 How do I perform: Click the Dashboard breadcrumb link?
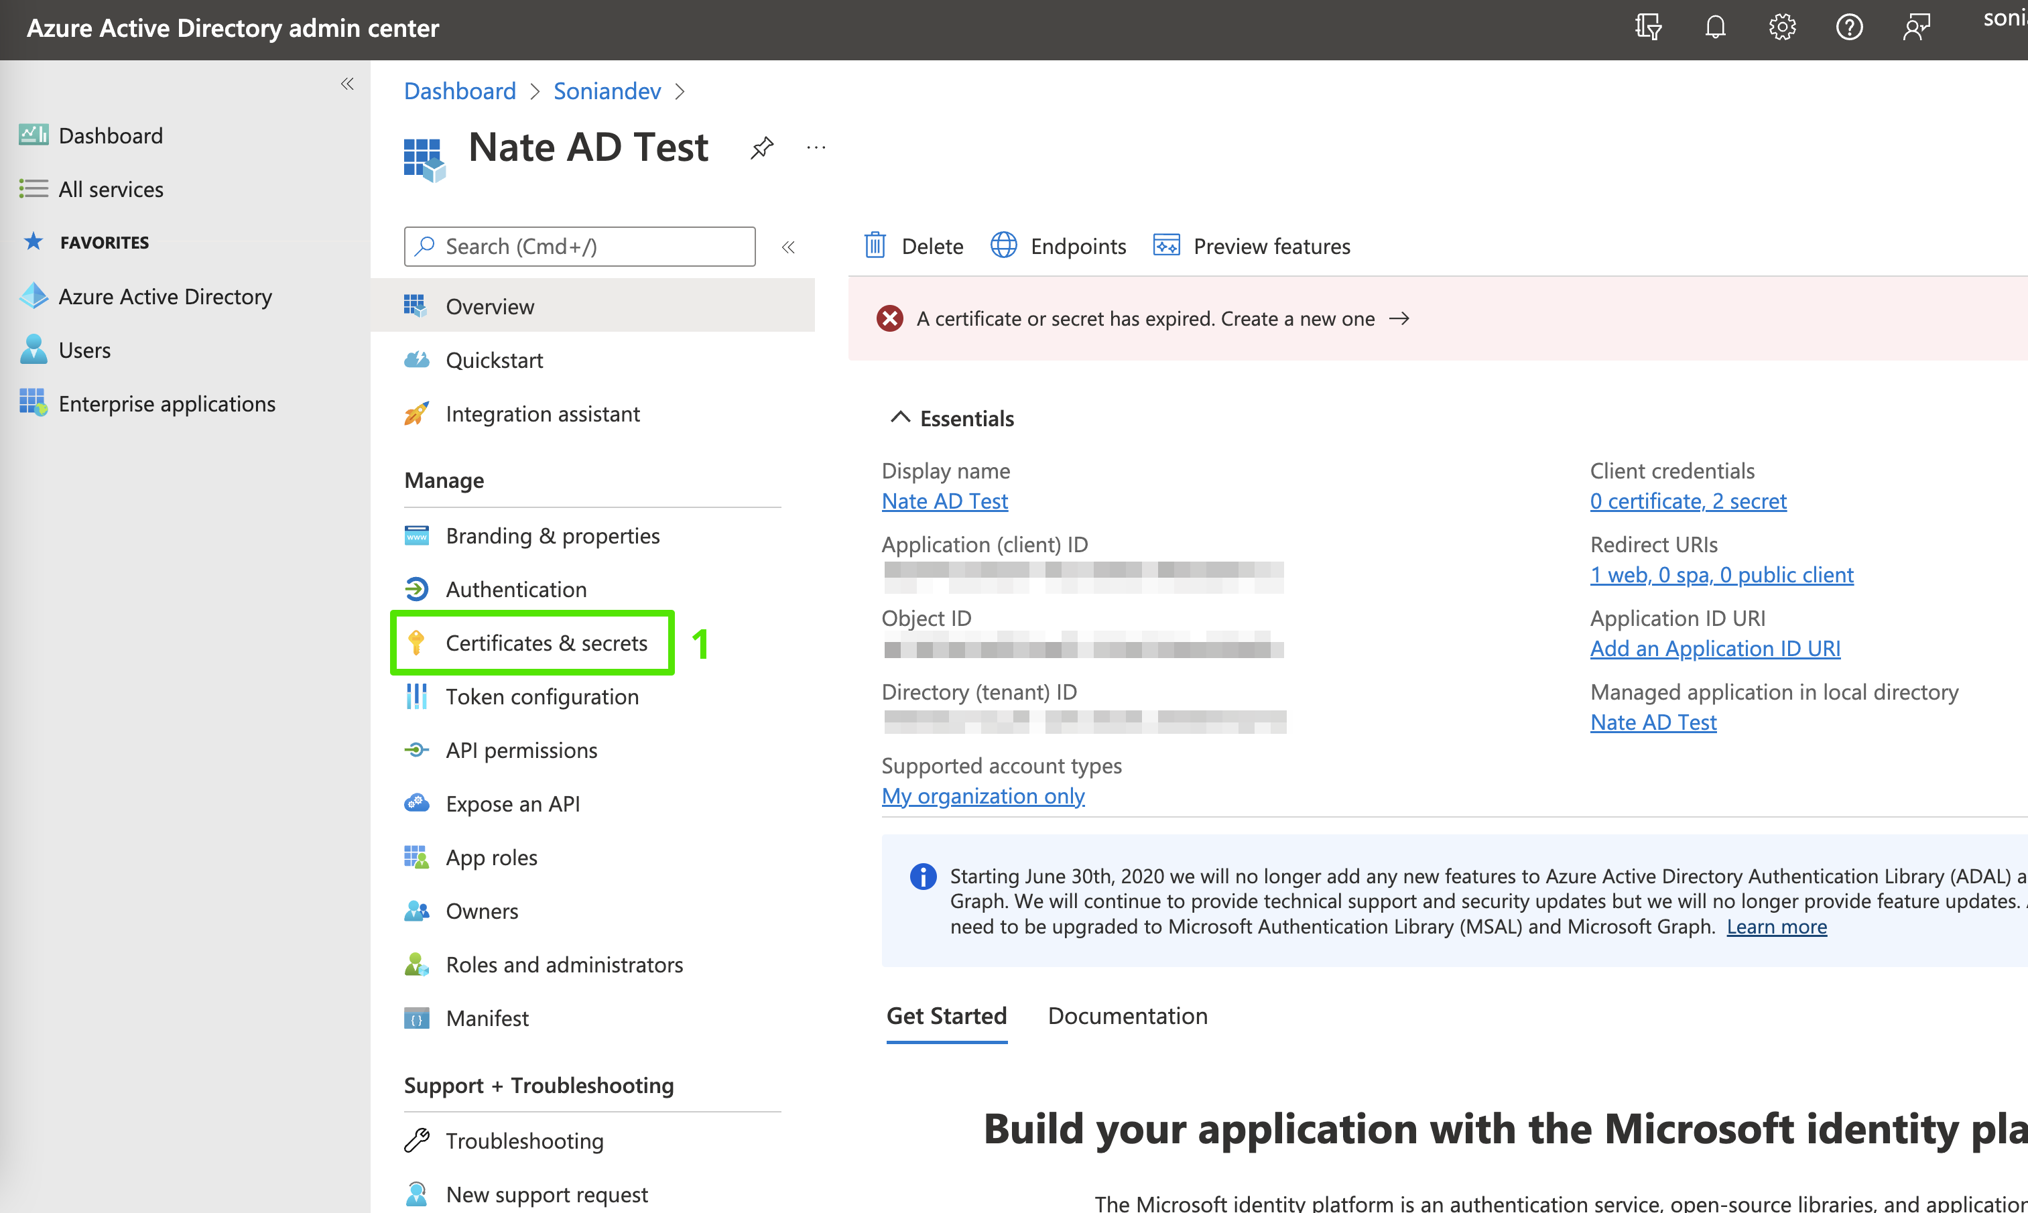[x=460, y=90]
